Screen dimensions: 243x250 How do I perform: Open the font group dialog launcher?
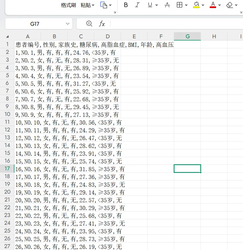pos(241,12)
